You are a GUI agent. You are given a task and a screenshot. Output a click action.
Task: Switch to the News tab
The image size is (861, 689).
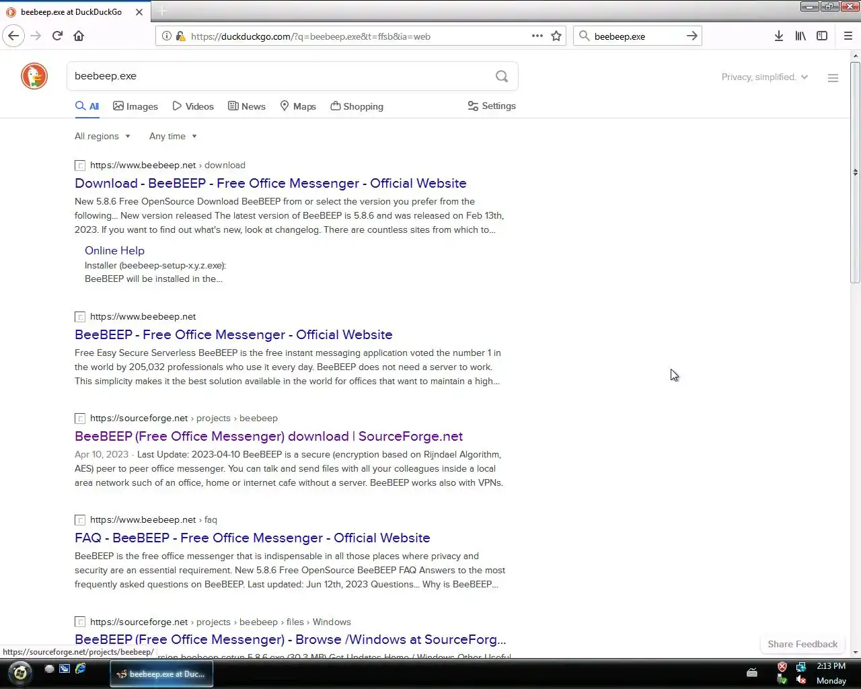(x=246, y=106)
